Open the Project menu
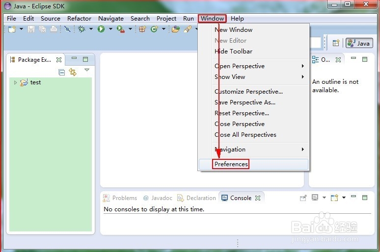 (x=166, y=19)
